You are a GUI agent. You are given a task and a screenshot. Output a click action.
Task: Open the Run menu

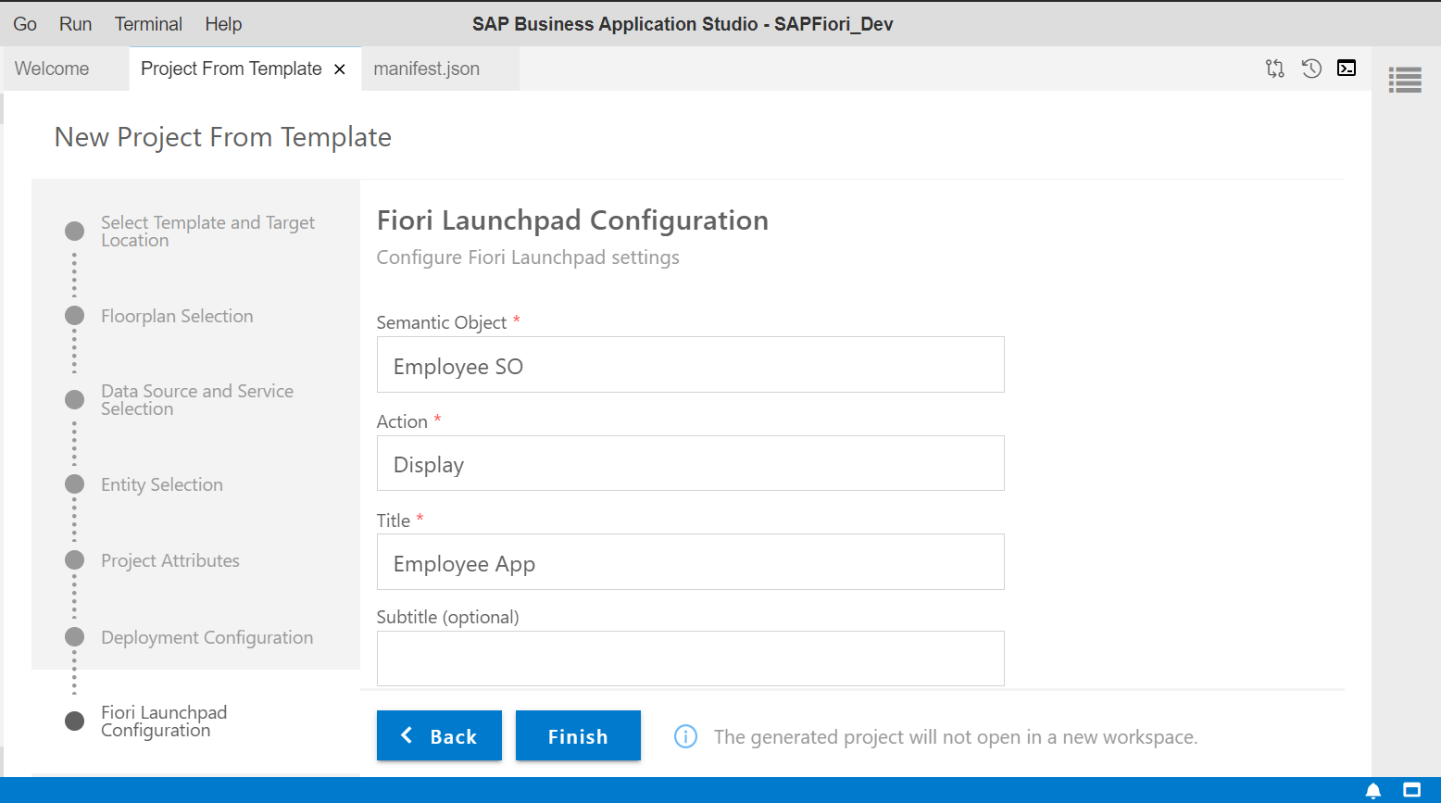[76, 24]
